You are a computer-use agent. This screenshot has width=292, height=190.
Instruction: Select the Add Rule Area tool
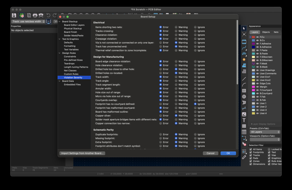(244, 71)
